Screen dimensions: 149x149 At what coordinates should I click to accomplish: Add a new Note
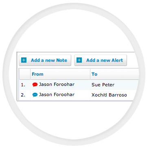[45, 60]
